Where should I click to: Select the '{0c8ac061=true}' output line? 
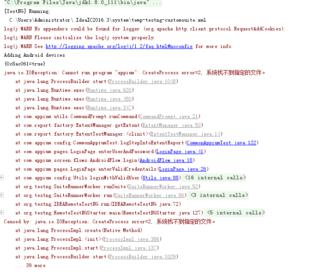pos(25,64)
